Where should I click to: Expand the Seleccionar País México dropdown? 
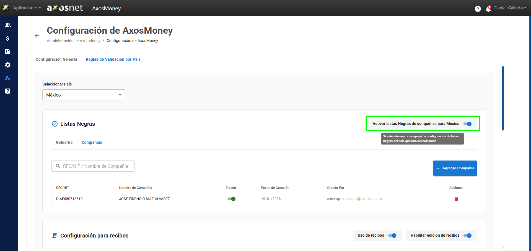coord(84,95)
